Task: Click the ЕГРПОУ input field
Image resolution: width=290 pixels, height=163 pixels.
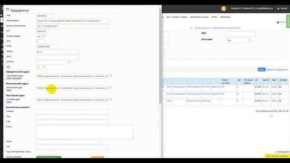Action: click(x=51, y=62)
